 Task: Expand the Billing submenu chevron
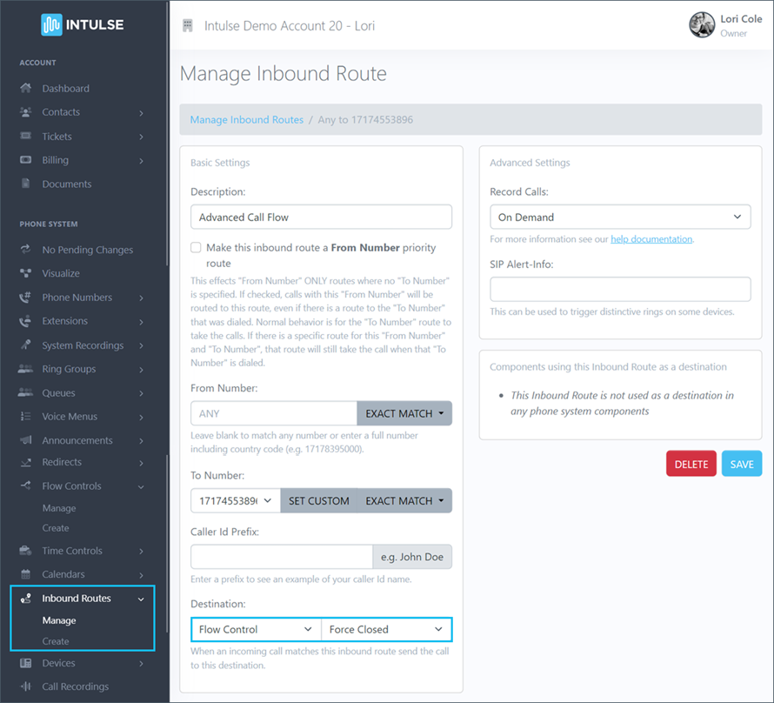click(141, 161)
